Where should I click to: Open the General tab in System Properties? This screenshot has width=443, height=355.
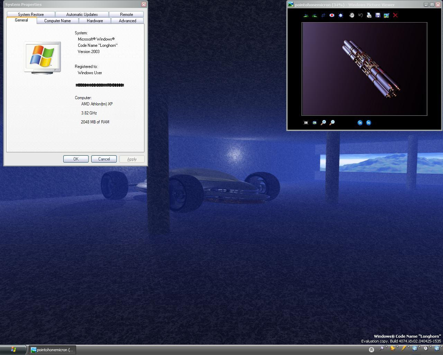[x=21, y=20]
